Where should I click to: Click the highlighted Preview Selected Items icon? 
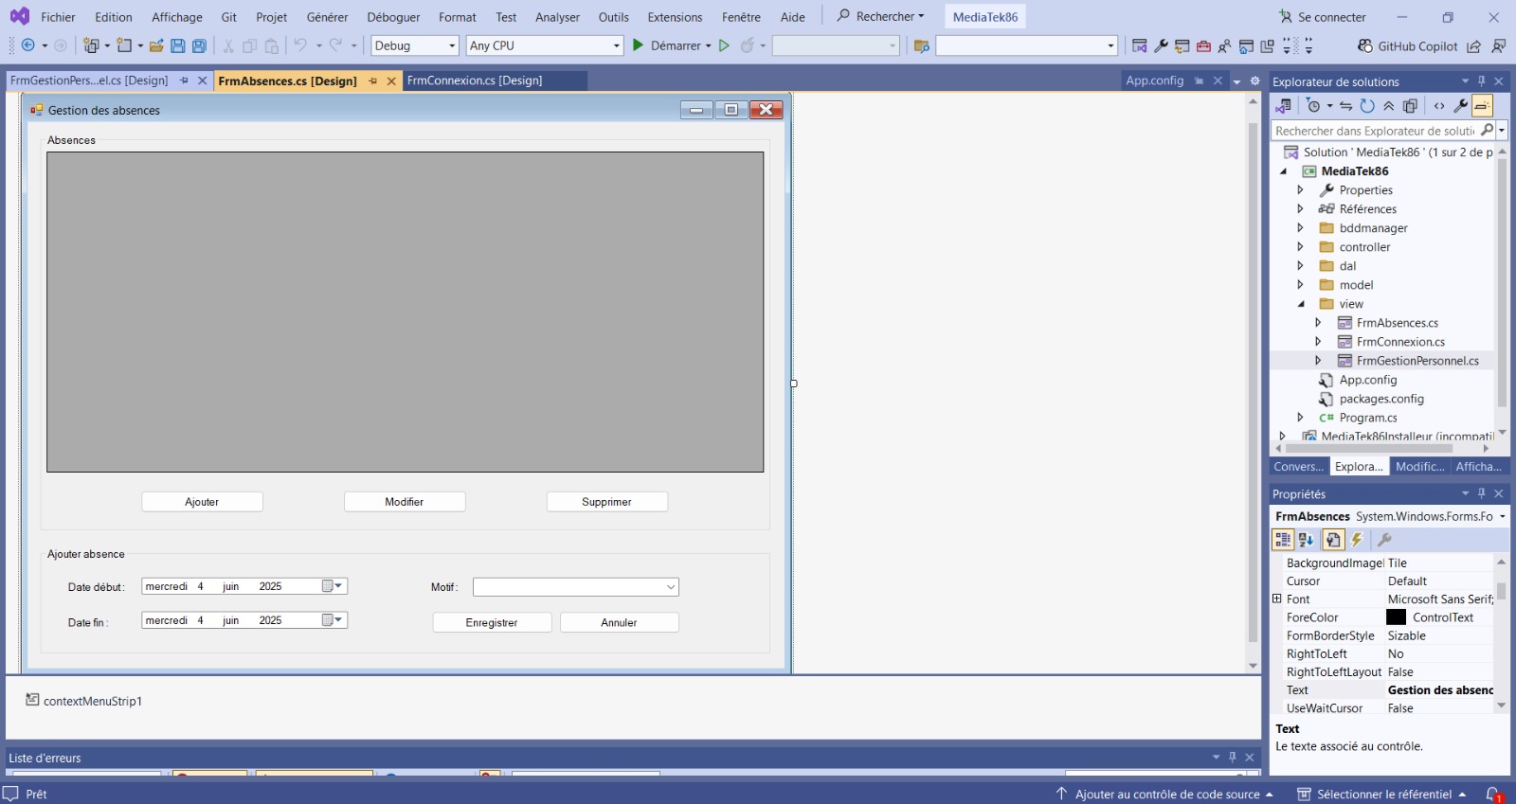[1483, 106]
